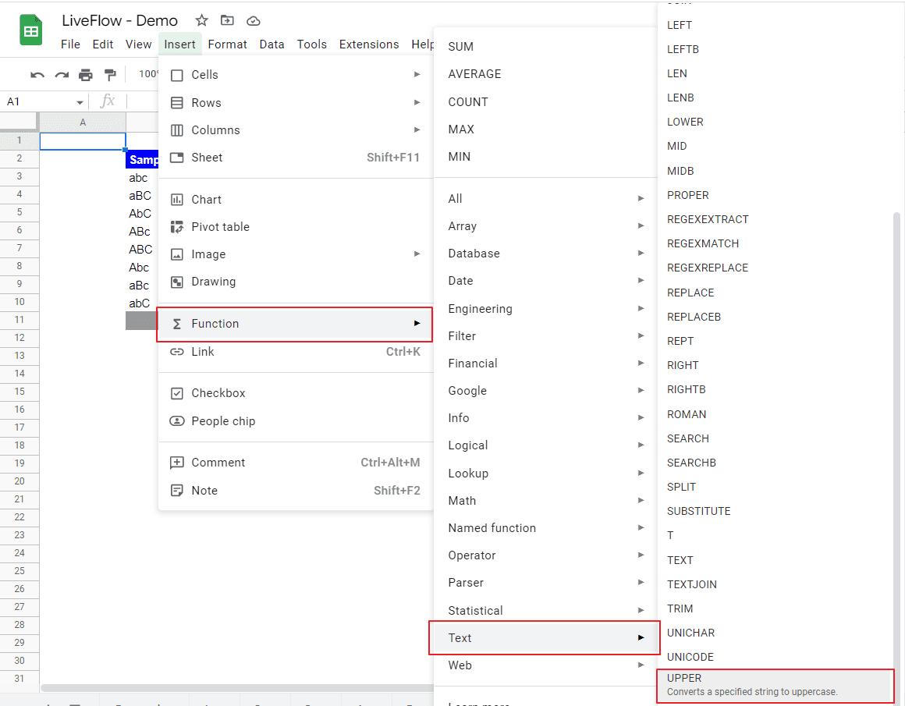This screenshot has height=706, width=905.
Task: Open the name box dropdown arrow
Action: click(x=80, y=103)
